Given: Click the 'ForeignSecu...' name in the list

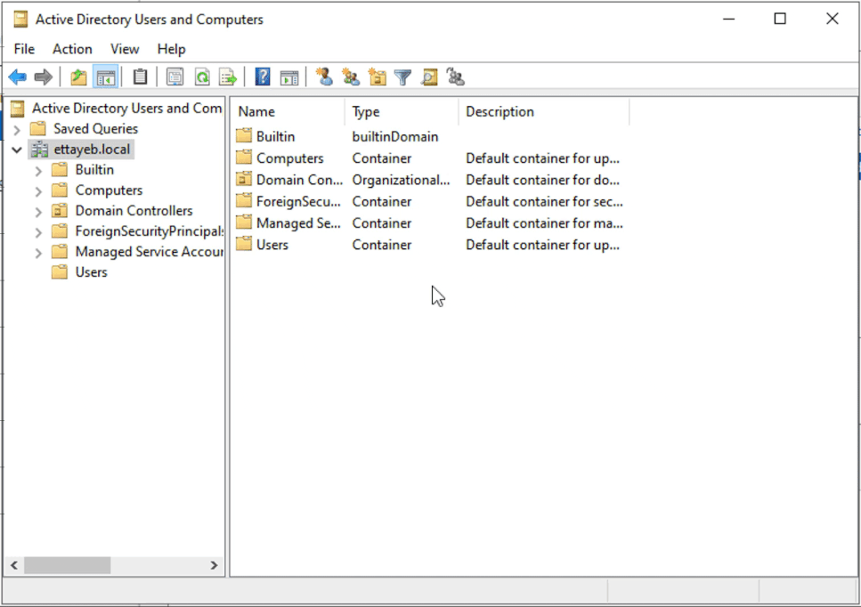Looking at the screenshot, I should [x=298, y=201].
